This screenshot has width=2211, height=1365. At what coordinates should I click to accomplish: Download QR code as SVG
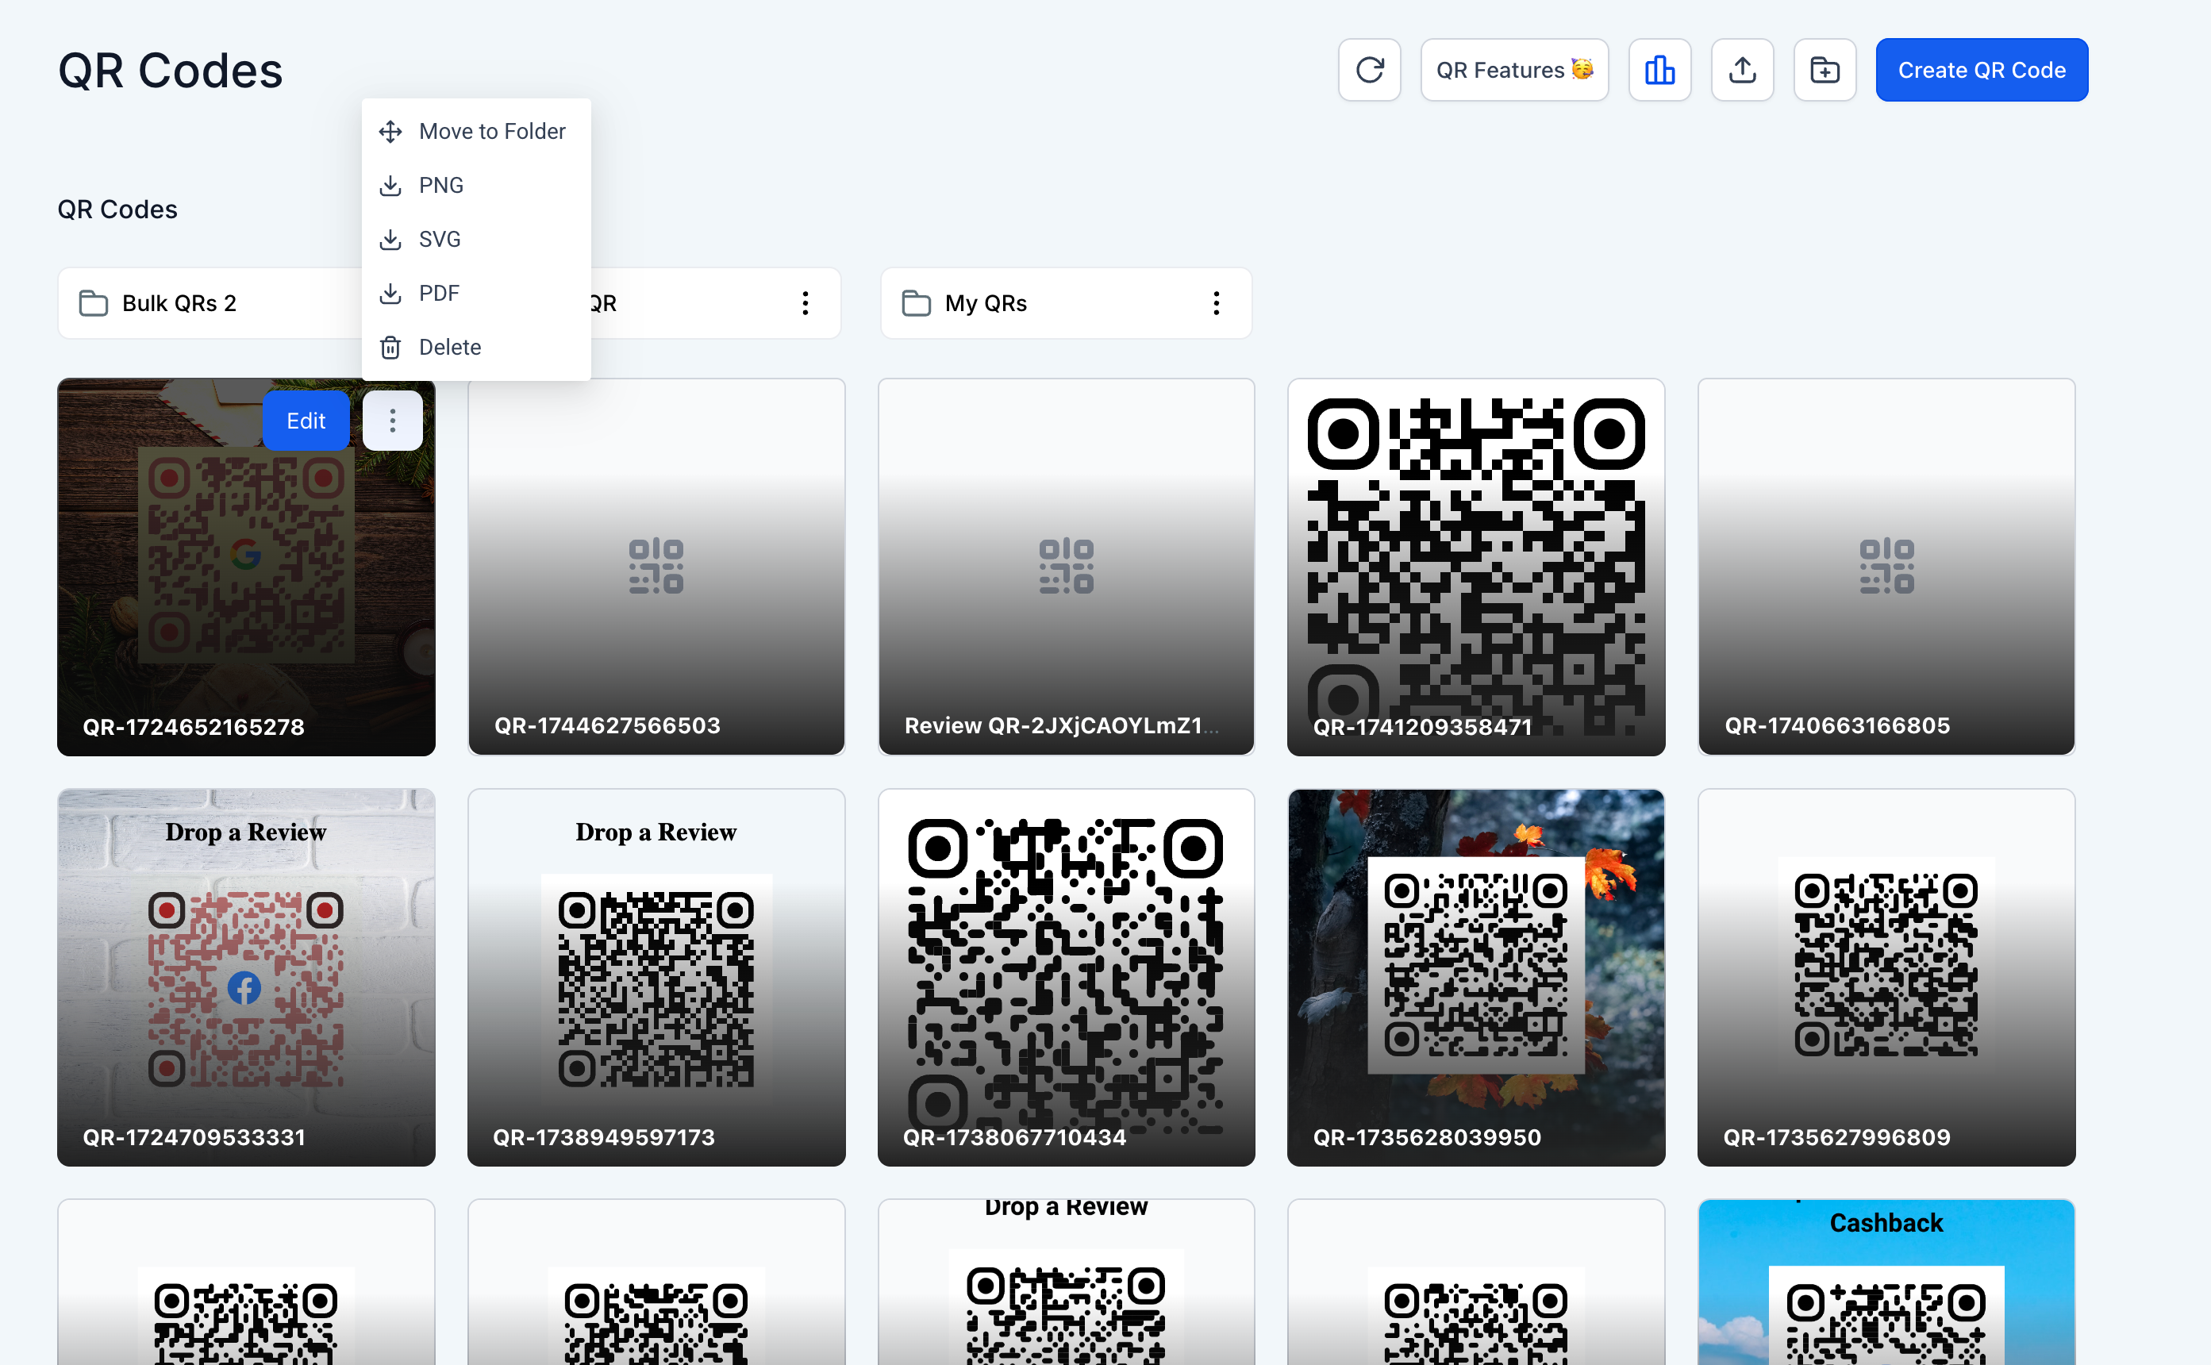pos(440,239)
